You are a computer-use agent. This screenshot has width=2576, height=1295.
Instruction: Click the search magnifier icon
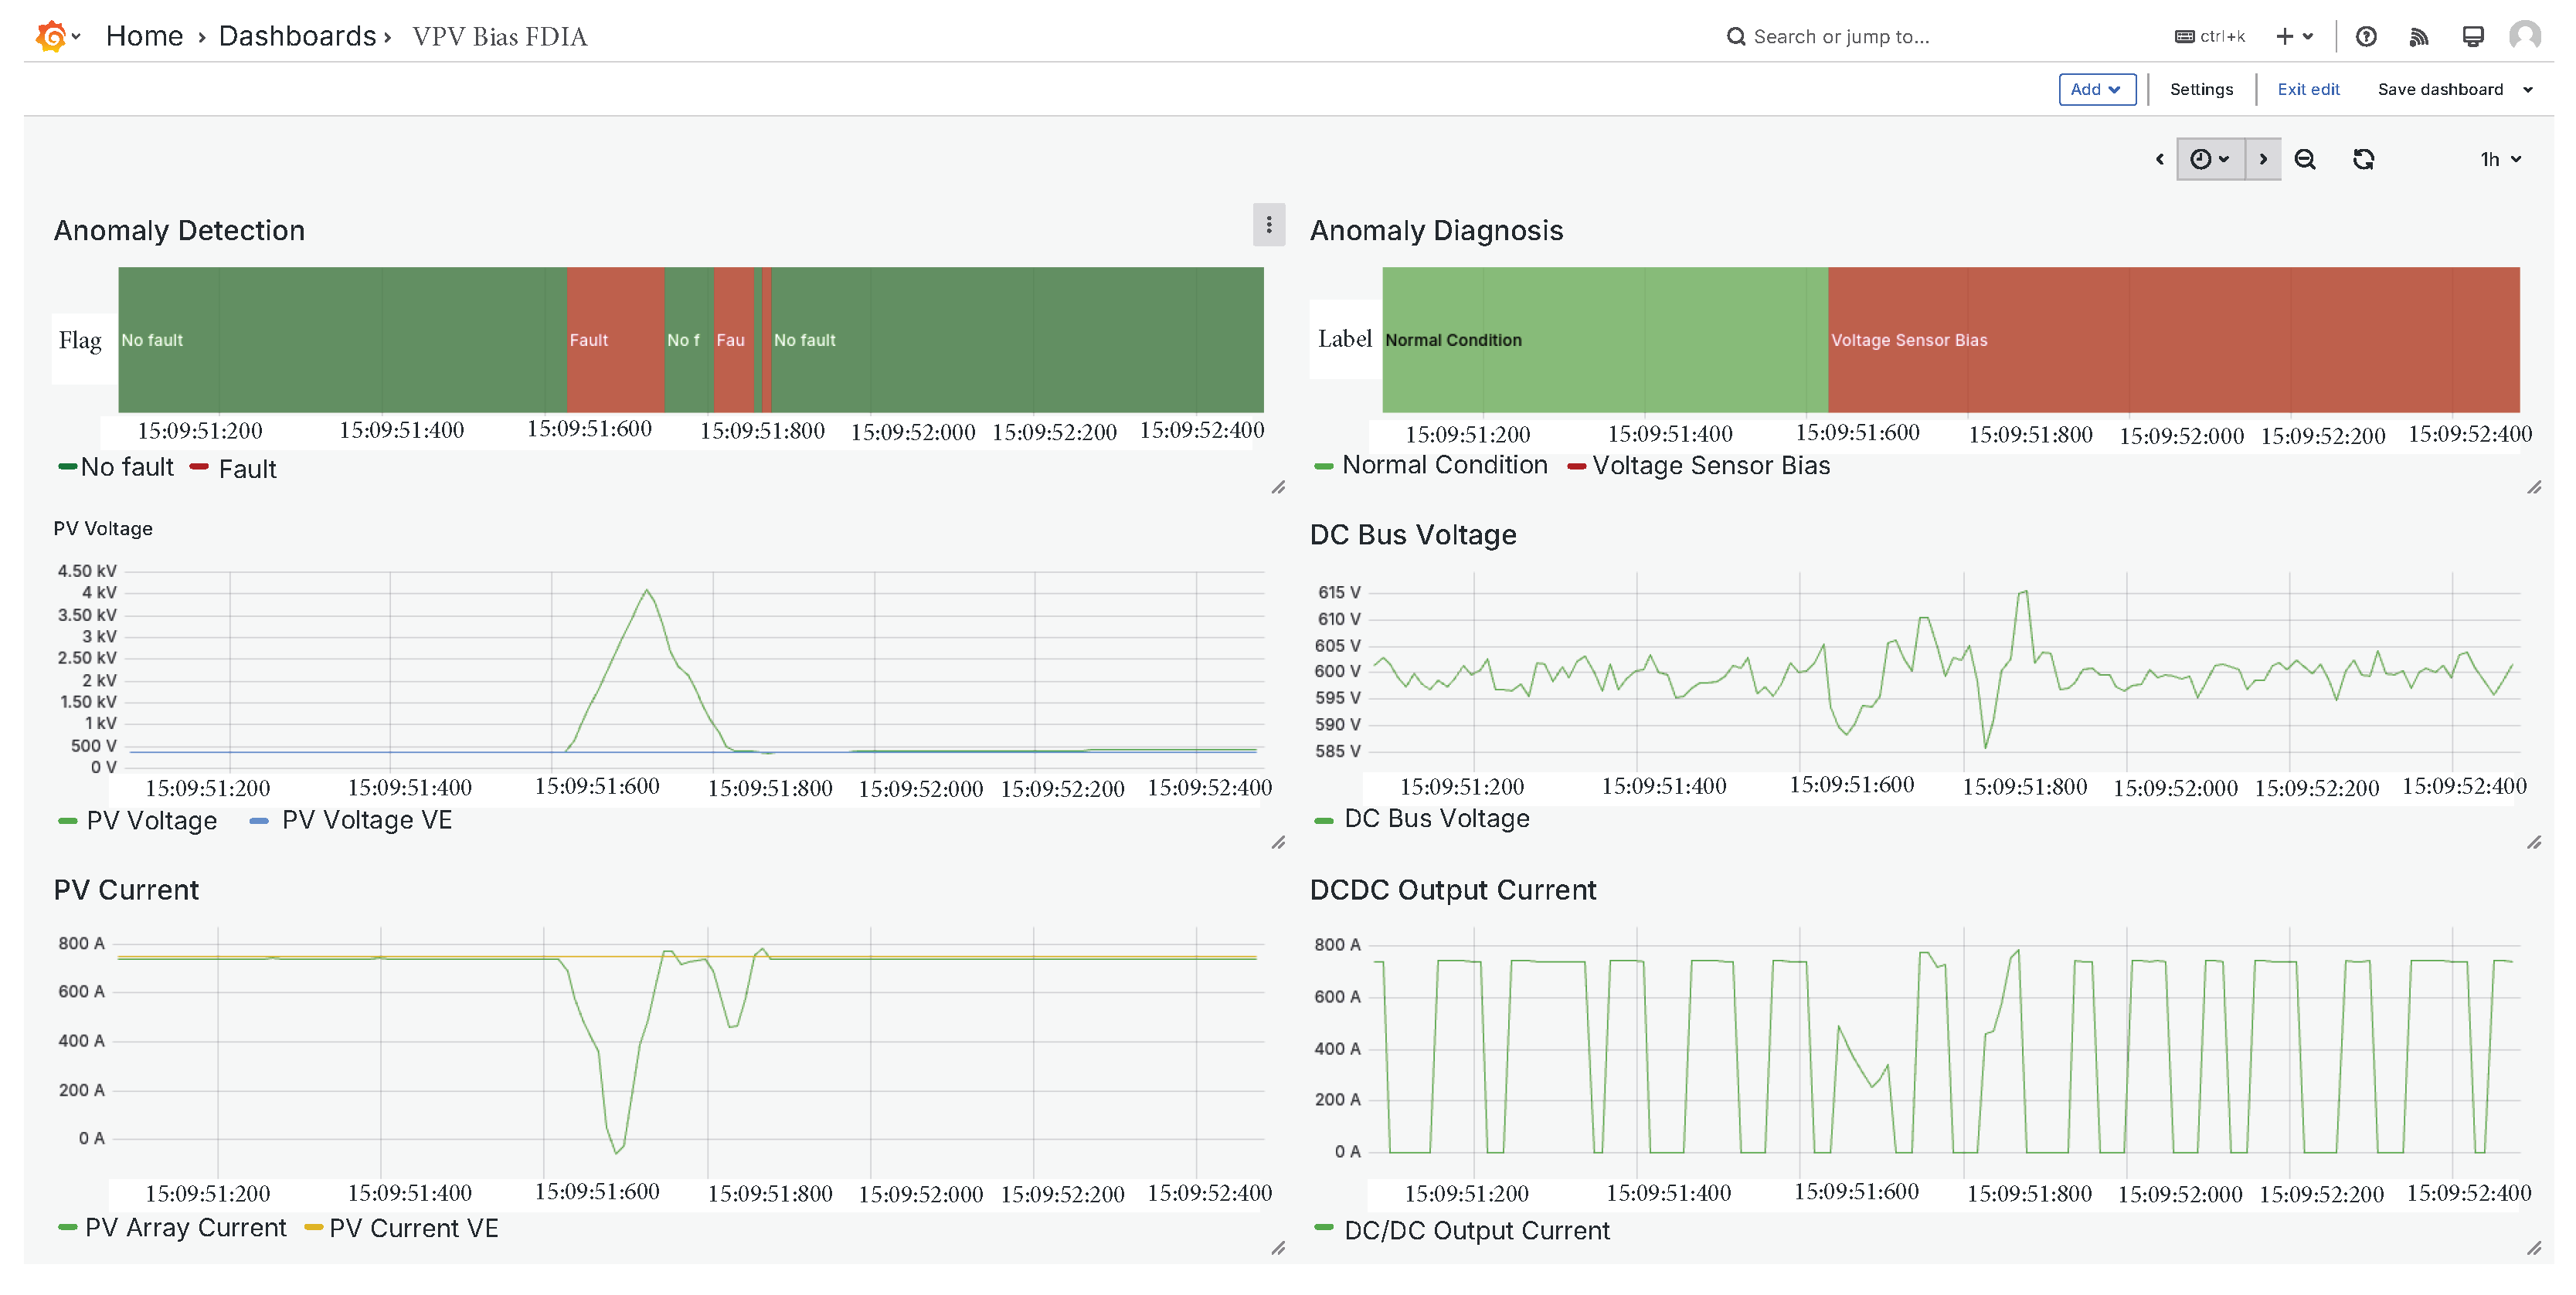(1735, 37)
